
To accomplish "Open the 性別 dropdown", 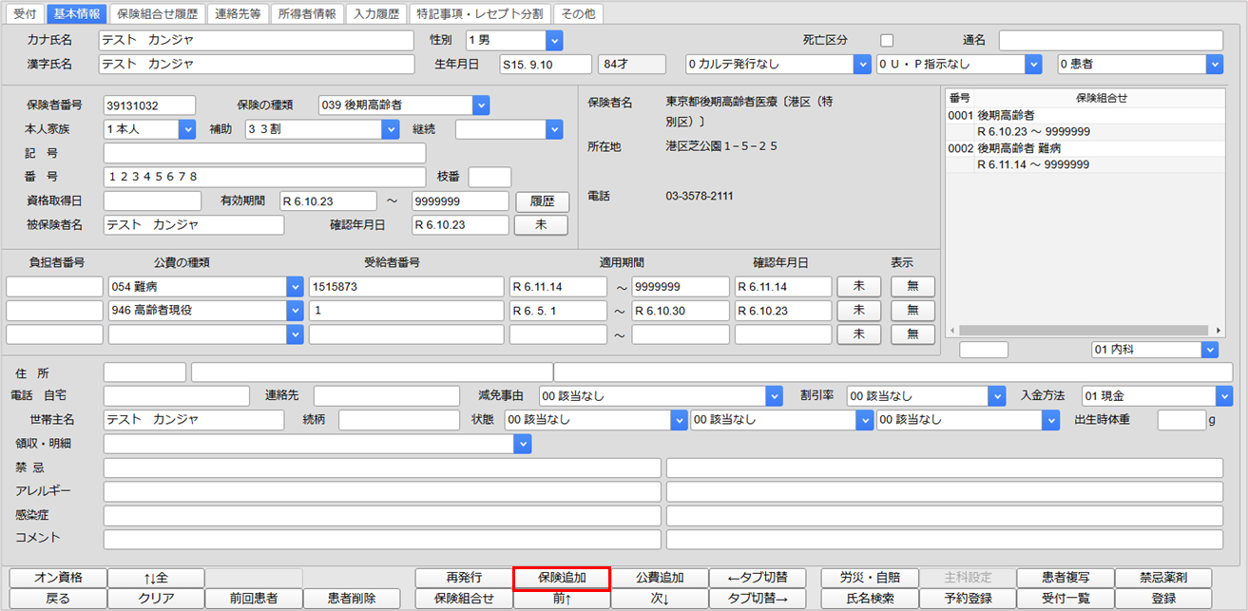I will (554, 40).
